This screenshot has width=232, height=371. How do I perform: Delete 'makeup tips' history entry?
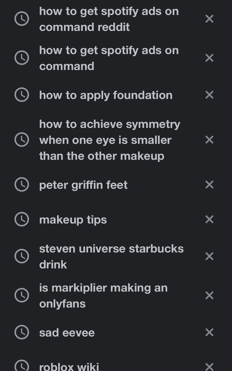click(209, 219)
